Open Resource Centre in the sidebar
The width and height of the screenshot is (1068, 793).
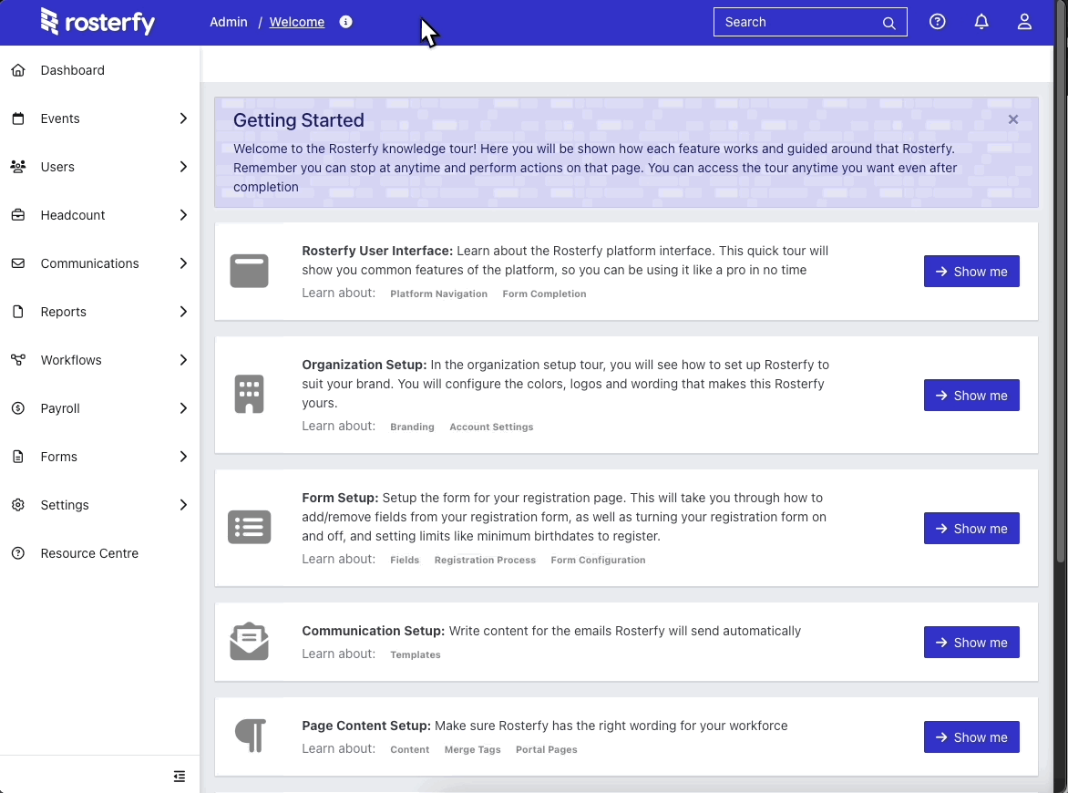coord(99,553)
